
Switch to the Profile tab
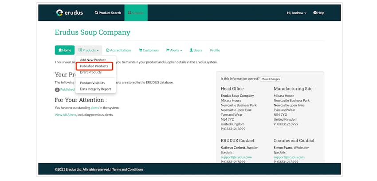[x=215, y=50]
